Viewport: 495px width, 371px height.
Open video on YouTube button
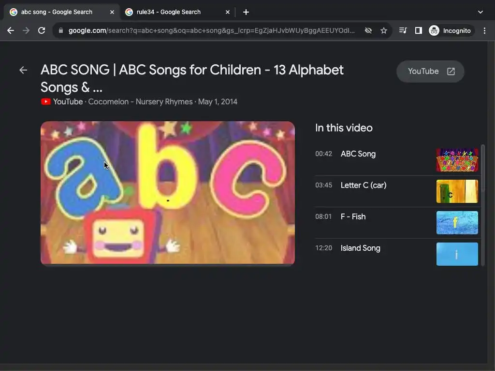(x=430, y=71)
